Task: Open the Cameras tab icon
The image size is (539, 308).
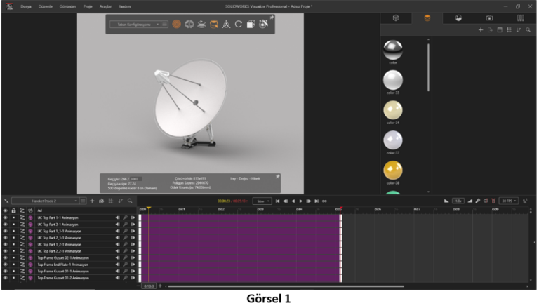Action: tap(489, 18)
